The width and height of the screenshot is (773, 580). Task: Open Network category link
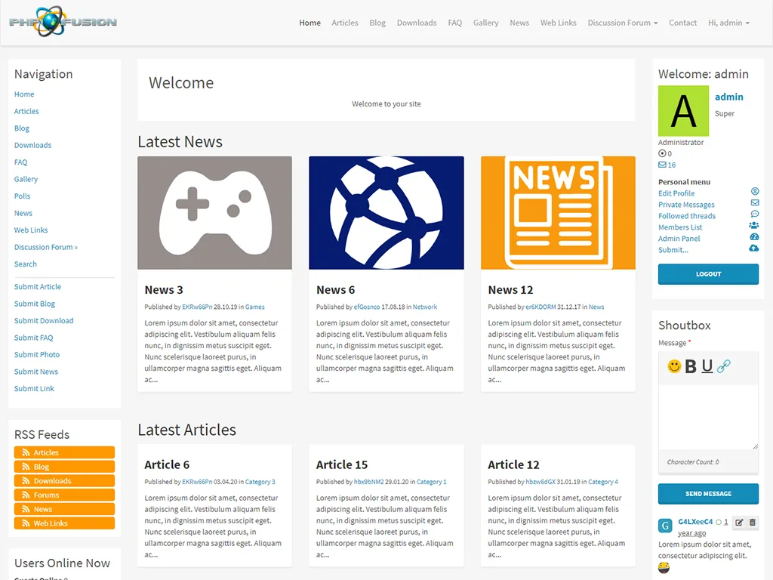coord(425,307)
